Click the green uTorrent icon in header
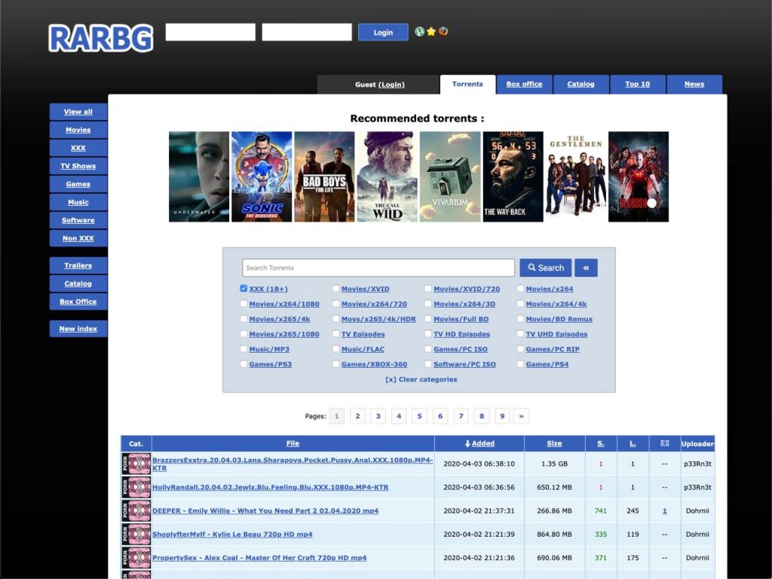This screenshot has height=579, width=772. (x=419, y=32)
